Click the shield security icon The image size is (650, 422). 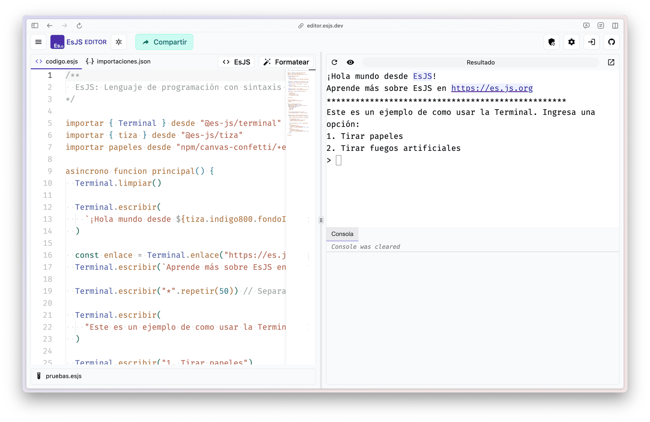coord(551,42)
